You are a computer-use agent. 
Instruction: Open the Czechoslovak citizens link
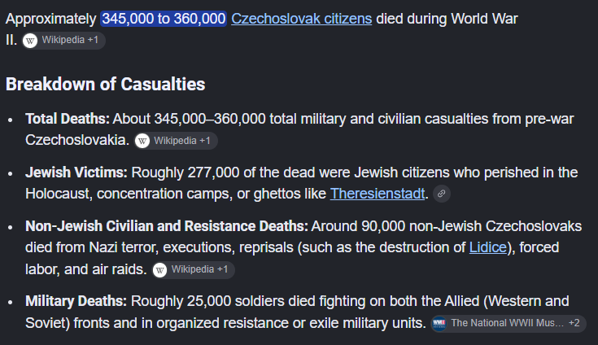pos(301,19)
